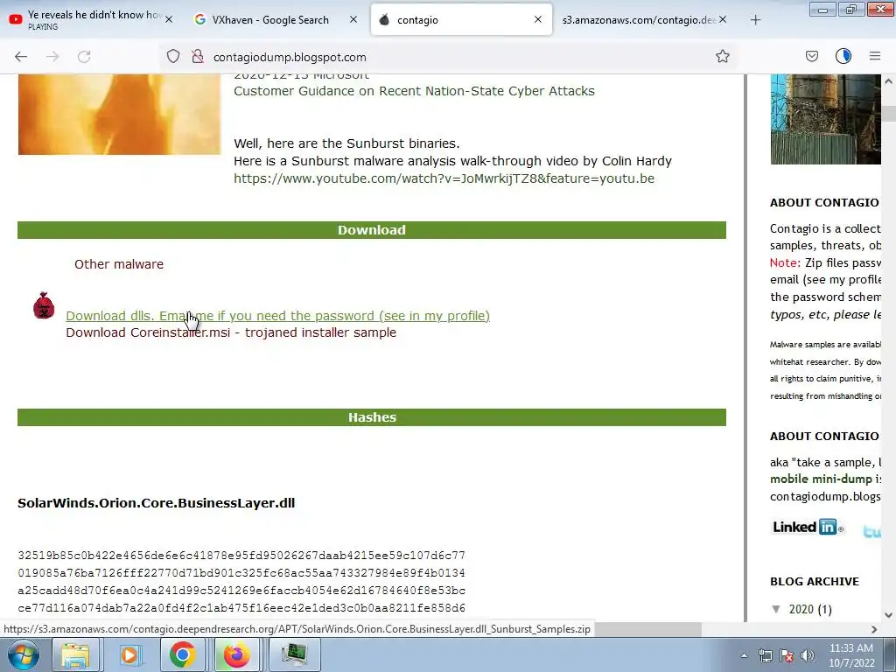Click the vertical scrollbar up arrow
896x672 pixels.
pos(888,81)
